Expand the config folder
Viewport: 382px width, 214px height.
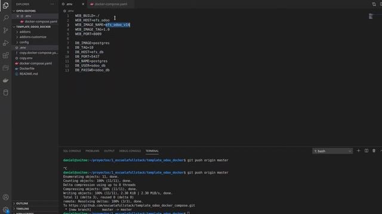[x=24, y=42]
